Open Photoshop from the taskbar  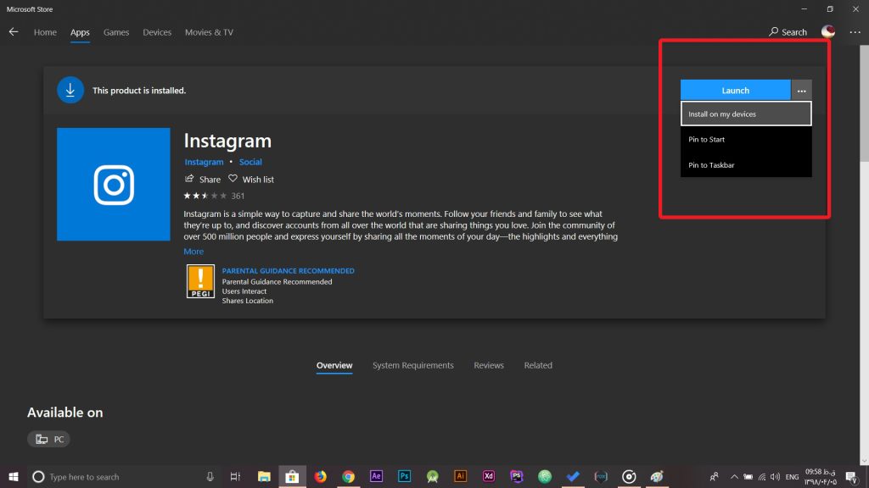[405, 477]
